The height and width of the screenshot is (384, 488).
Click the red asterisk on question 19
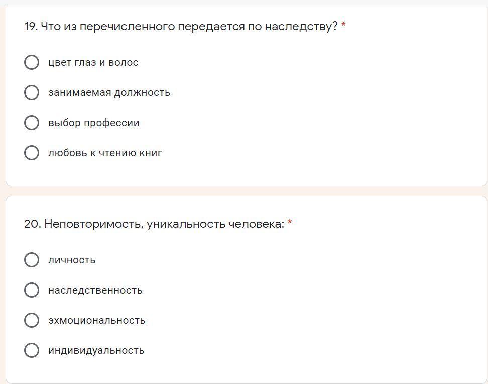pos(343,26)
